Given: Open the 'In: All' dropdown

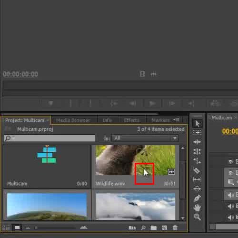Looking at the screenshot, I should point(145,139).
